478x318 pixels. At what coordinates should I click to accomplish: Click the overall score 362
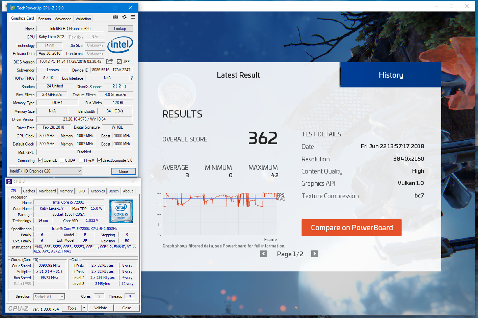263,138
